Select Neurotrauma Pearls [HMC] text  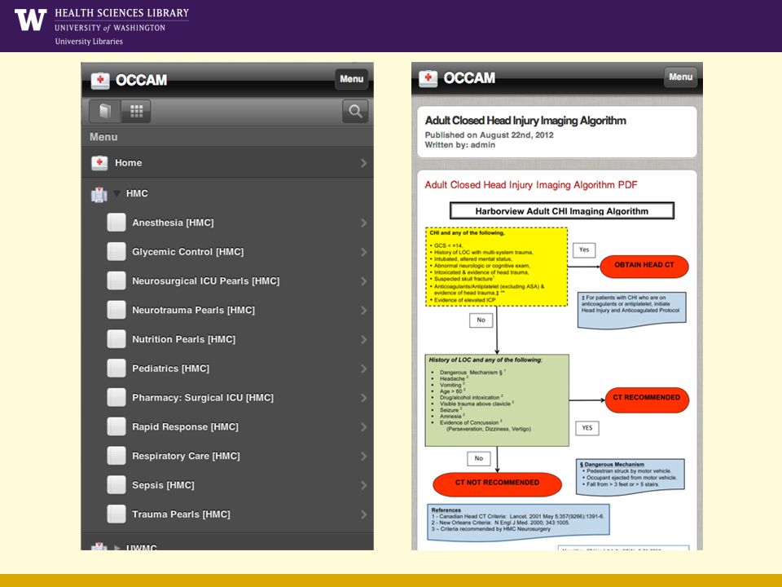[x=194, y=310]
